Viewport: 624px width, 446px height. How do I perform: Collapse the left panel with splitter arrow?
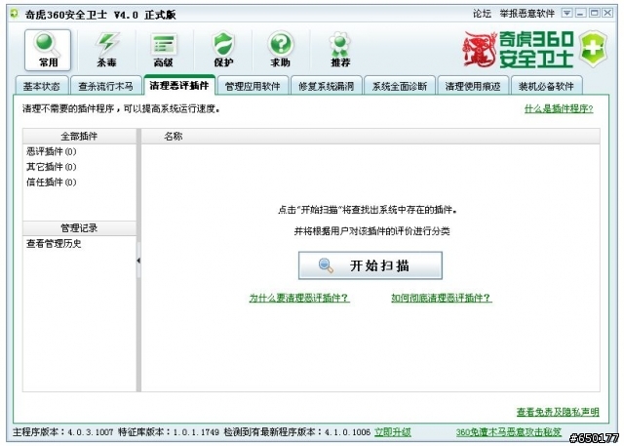point(138,261)
